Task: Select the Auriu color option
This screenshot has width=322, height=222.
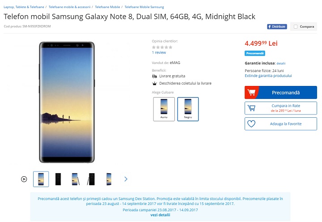Action: click(x=164, y=109)
